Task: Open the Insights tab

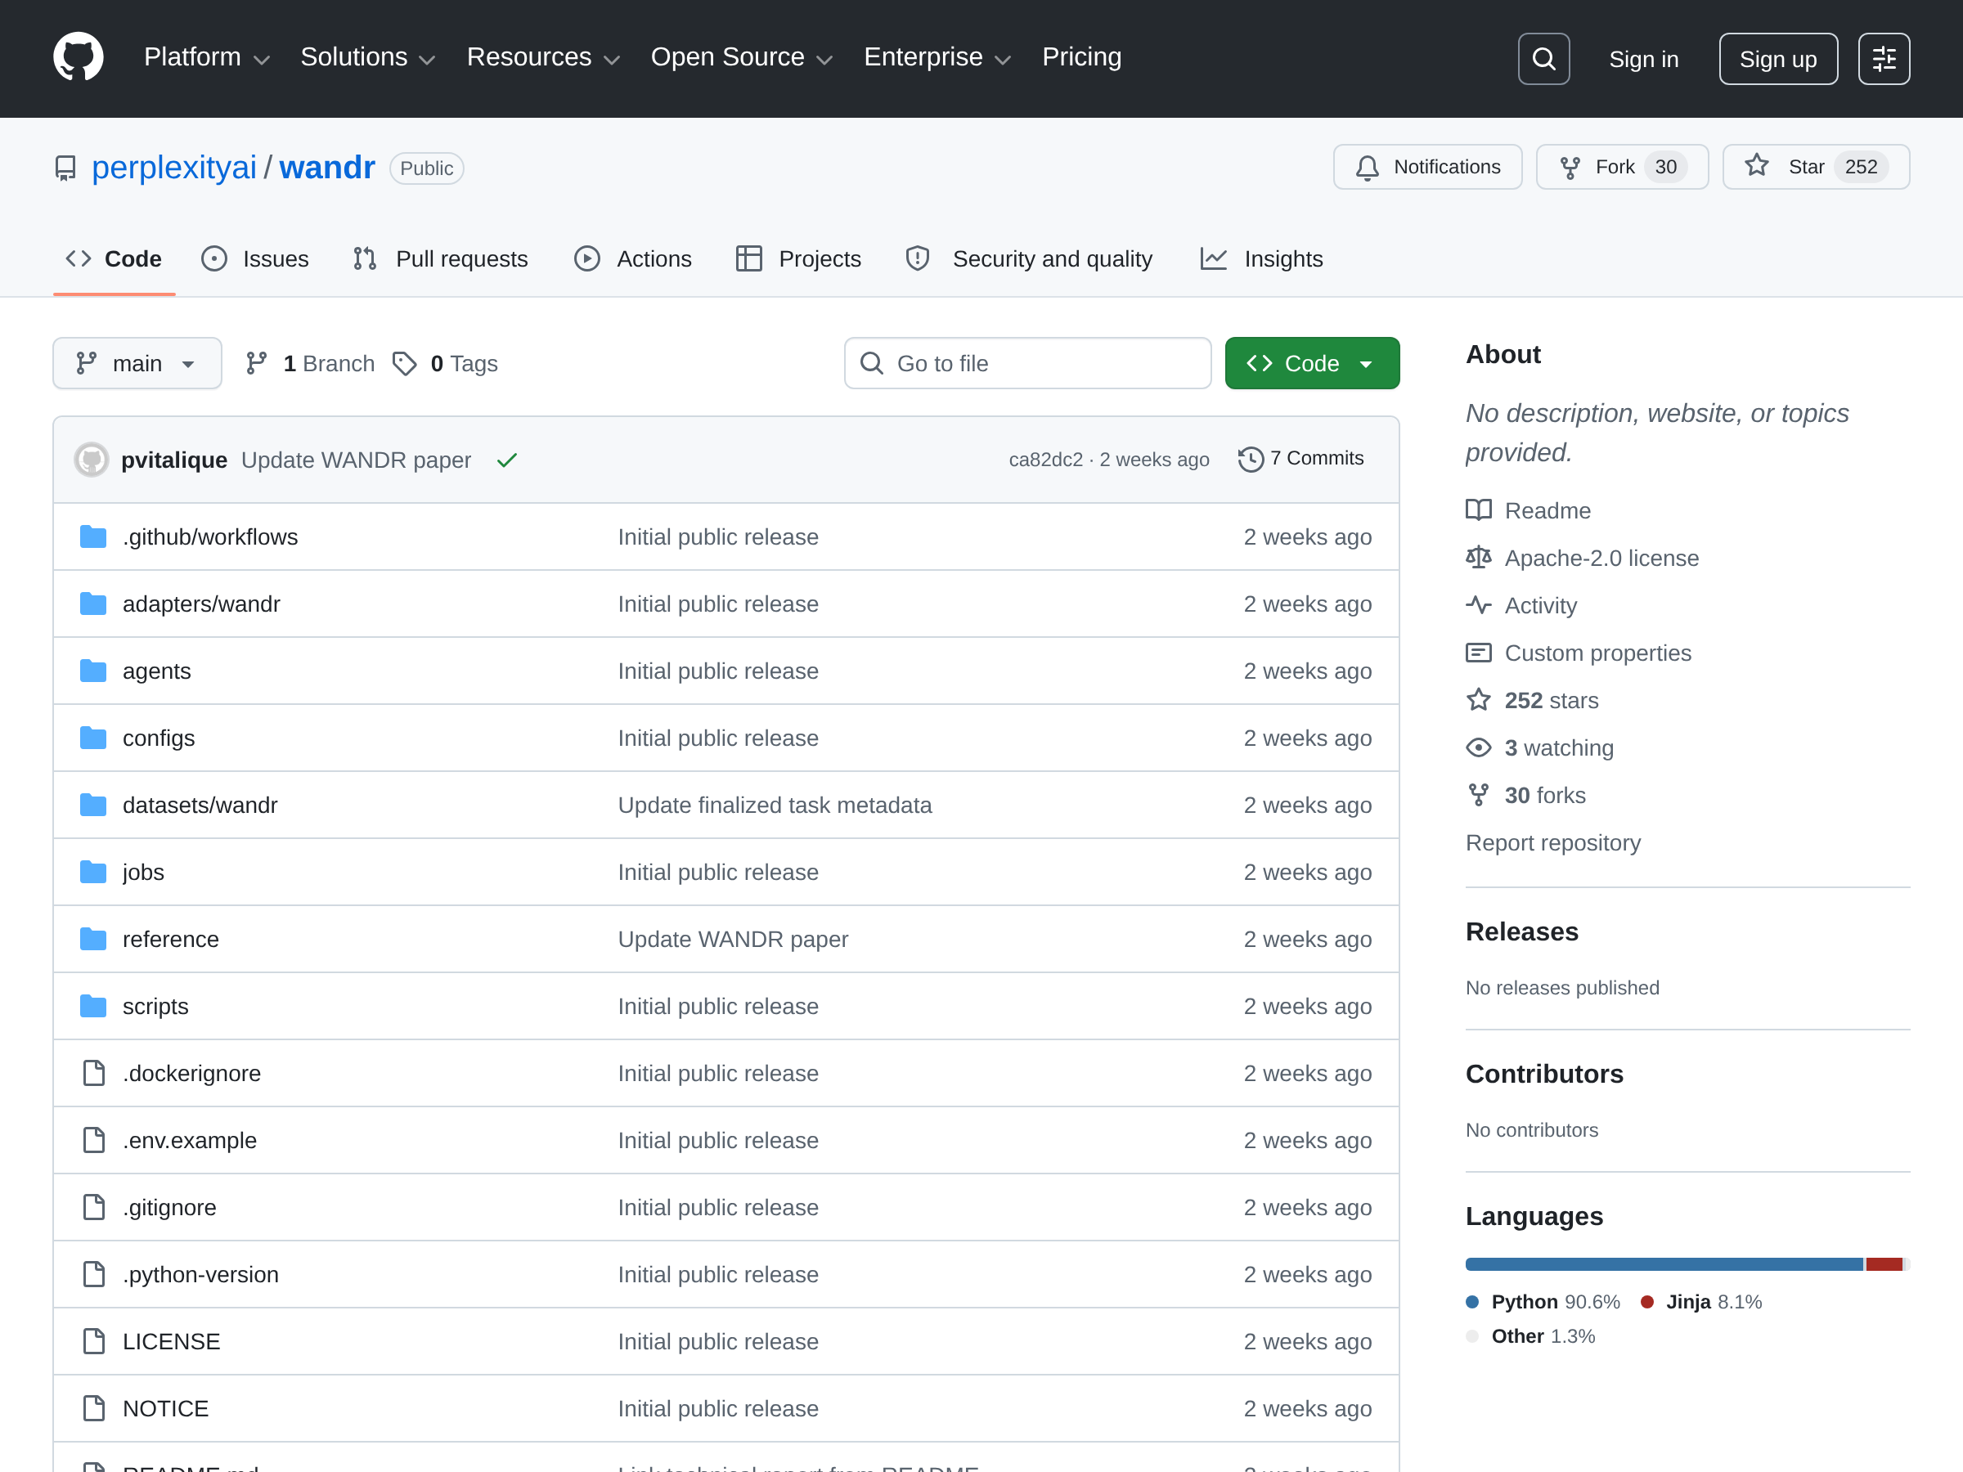Action: pyautogui.click(x=1262, y=259)
